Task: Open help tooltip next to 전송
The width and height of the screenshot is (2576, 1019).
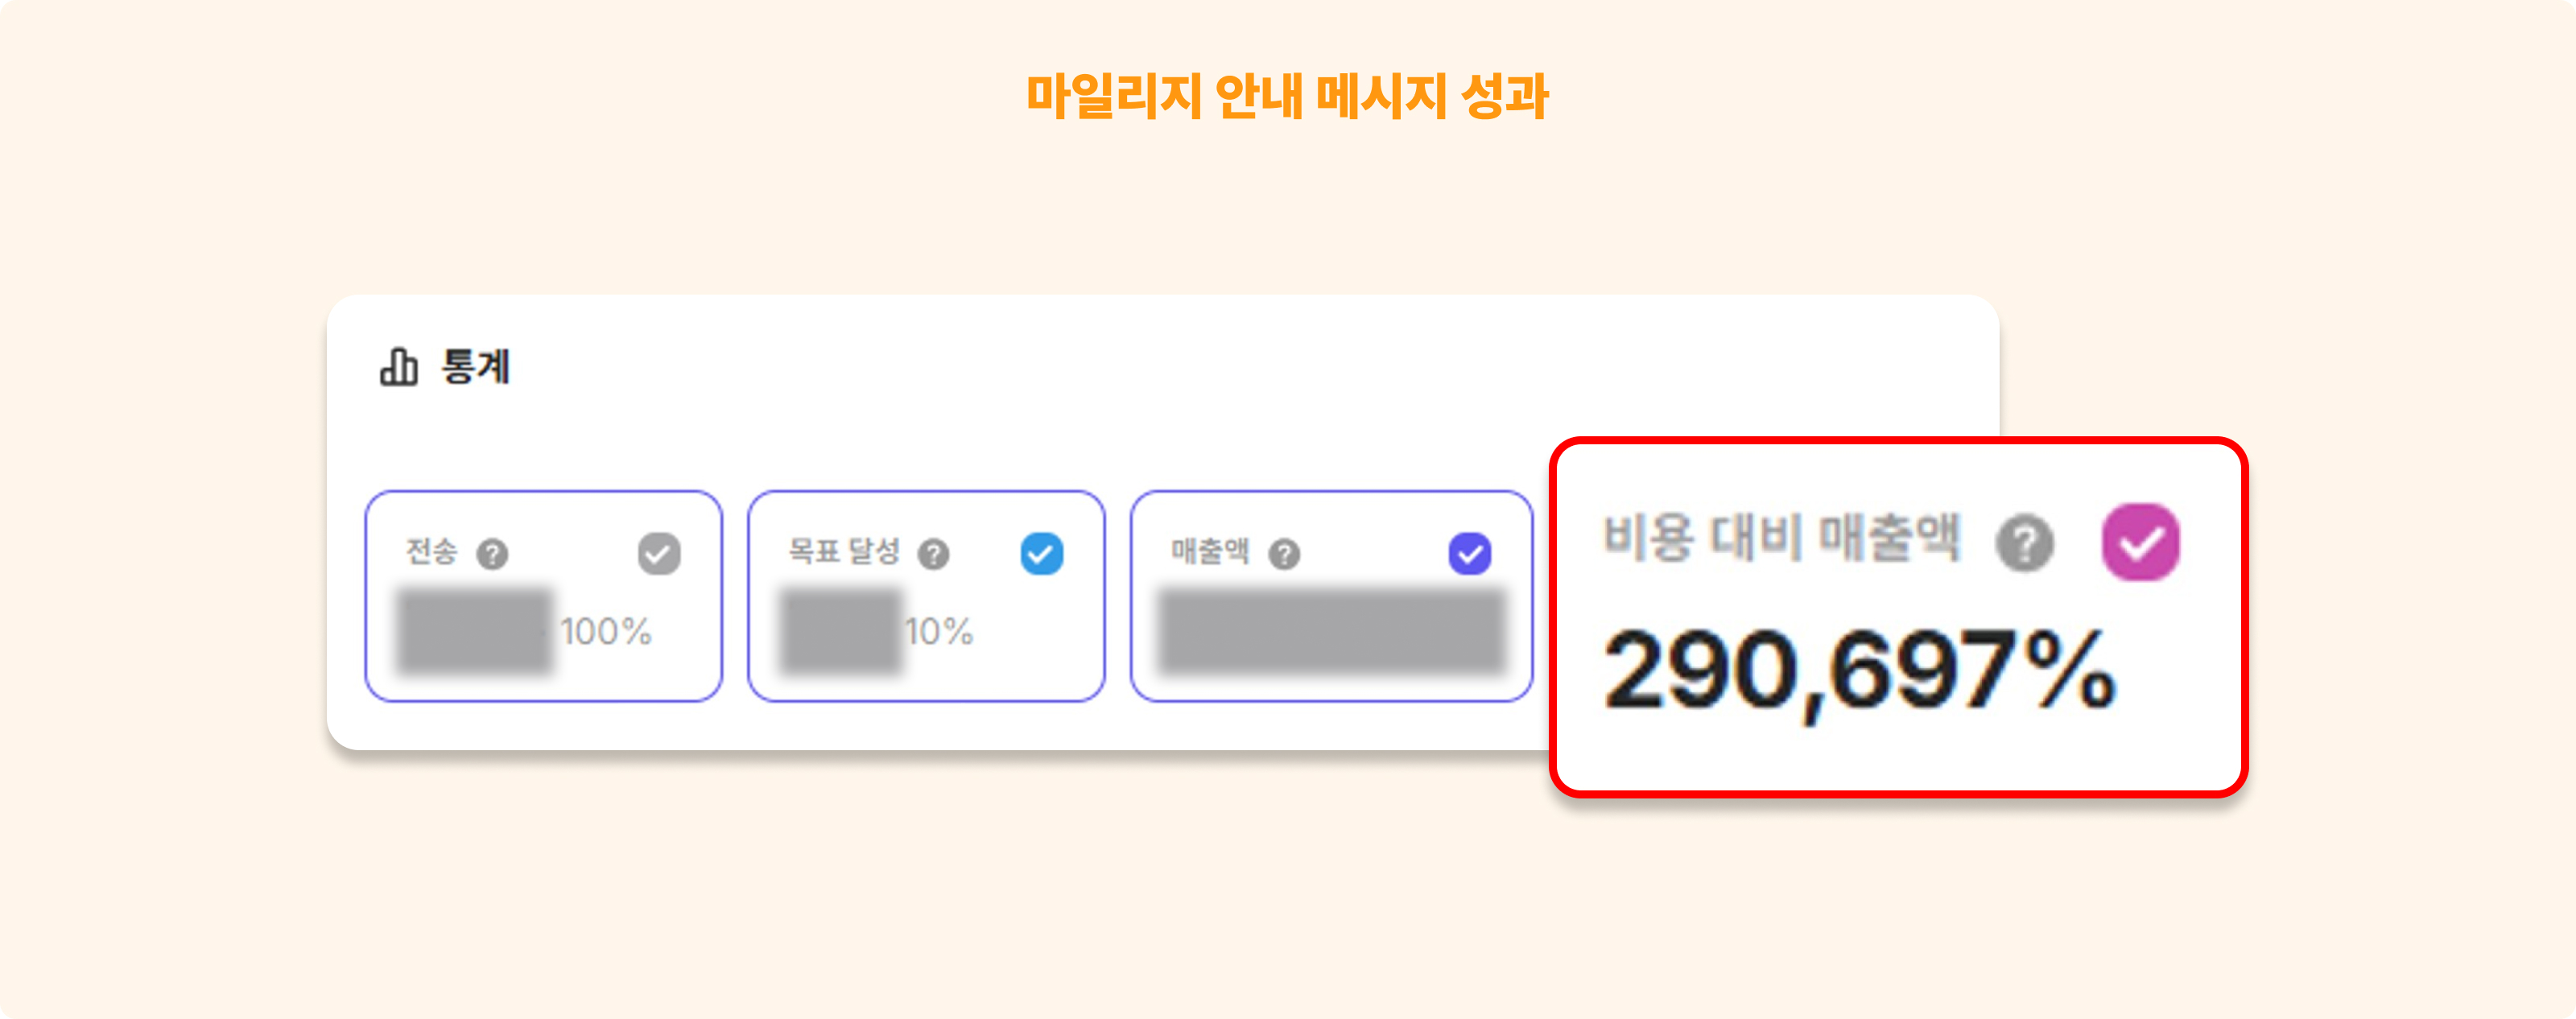Action: (x=492, y=553)
